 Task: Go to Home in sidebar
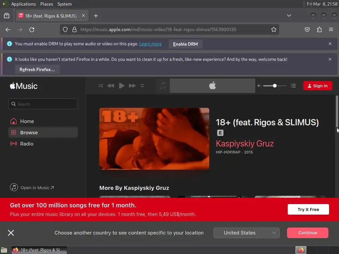tap(43, 121)
